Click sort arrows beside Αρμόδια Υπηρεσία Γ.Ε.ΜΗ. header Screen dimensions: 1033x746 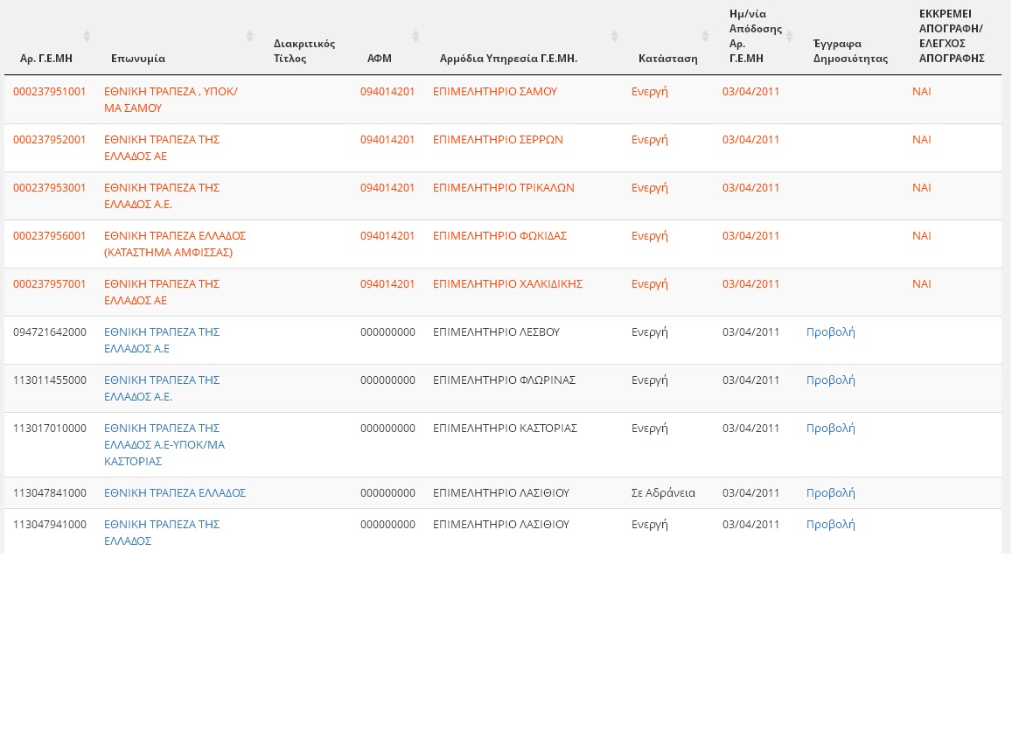pyautogui.click(x=615, y=36)
